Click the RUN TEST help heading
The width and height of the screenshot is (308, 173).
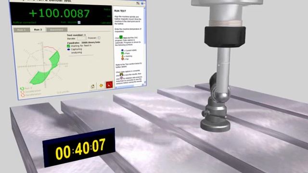pyautogui.click(x=120, y=11)
